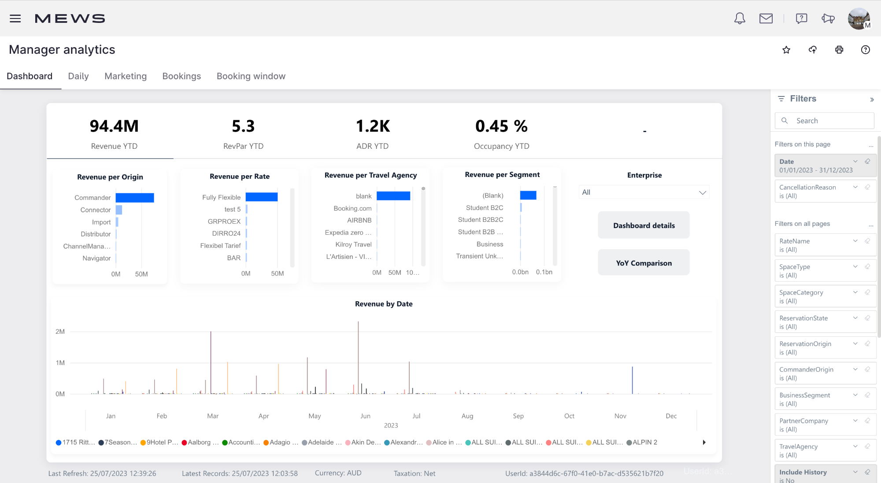Select the ADR YTD card
The height and width of the screenshot is (483, 881).
pyautogui.click(x=373, y=133)
